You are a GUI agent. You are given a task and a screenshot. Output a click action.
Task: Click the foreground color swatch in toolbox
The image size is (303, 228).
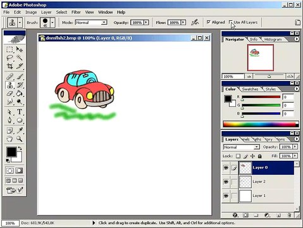coord(11,152)
